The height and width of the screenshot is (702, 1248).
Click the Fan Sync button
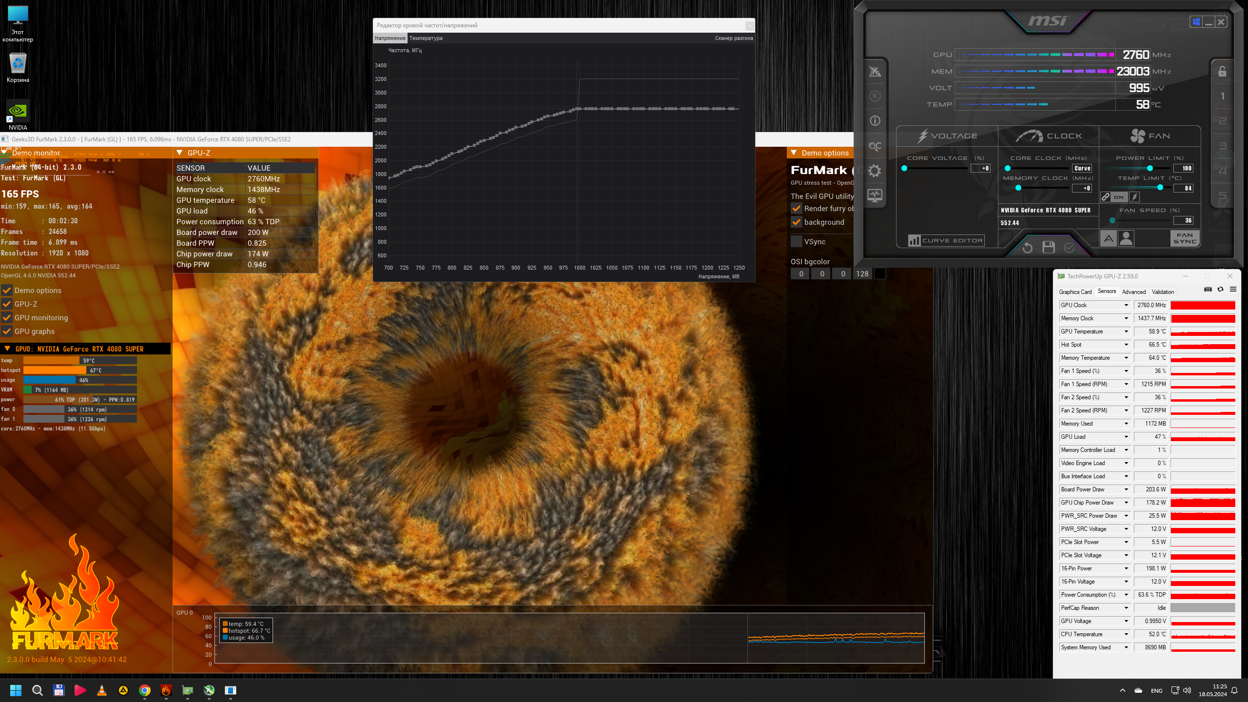coord(1185,238)
